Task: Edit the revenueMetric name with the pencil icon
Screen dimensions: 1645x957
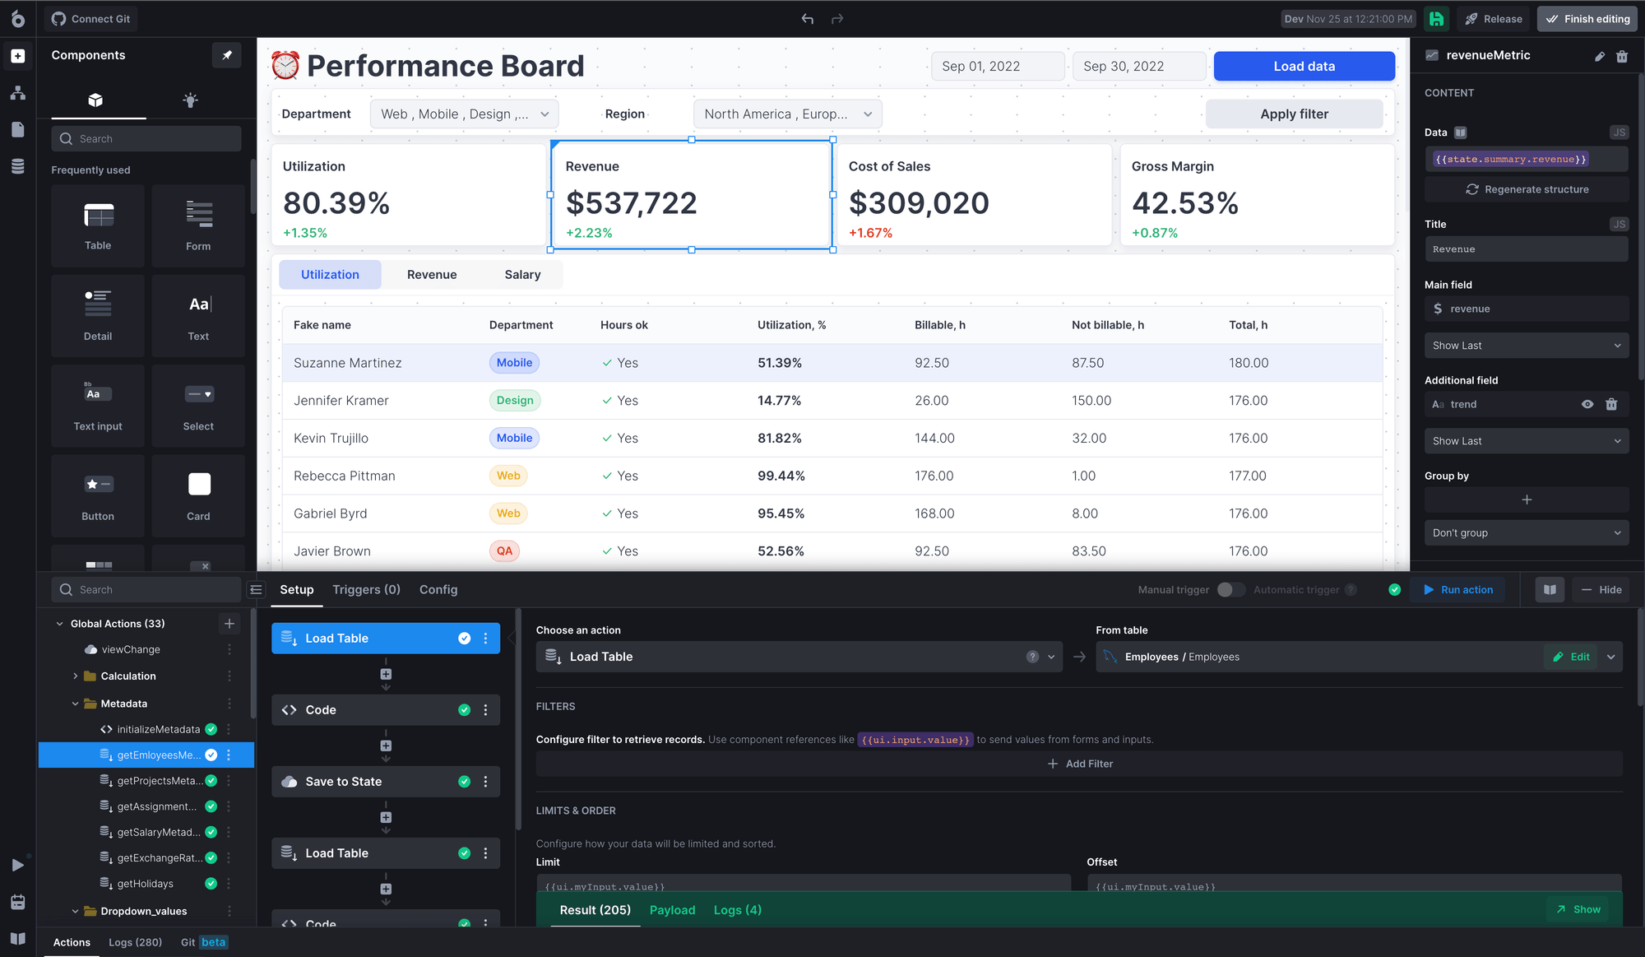Action: point(1599,56)
